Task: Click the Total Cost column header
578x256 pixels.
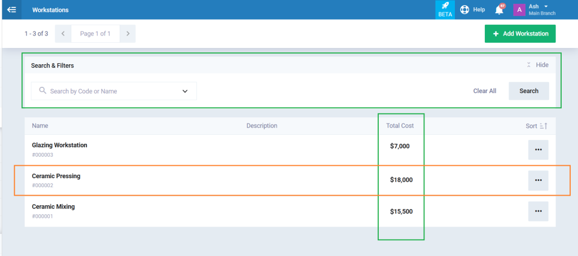Action: click(400, 126)
